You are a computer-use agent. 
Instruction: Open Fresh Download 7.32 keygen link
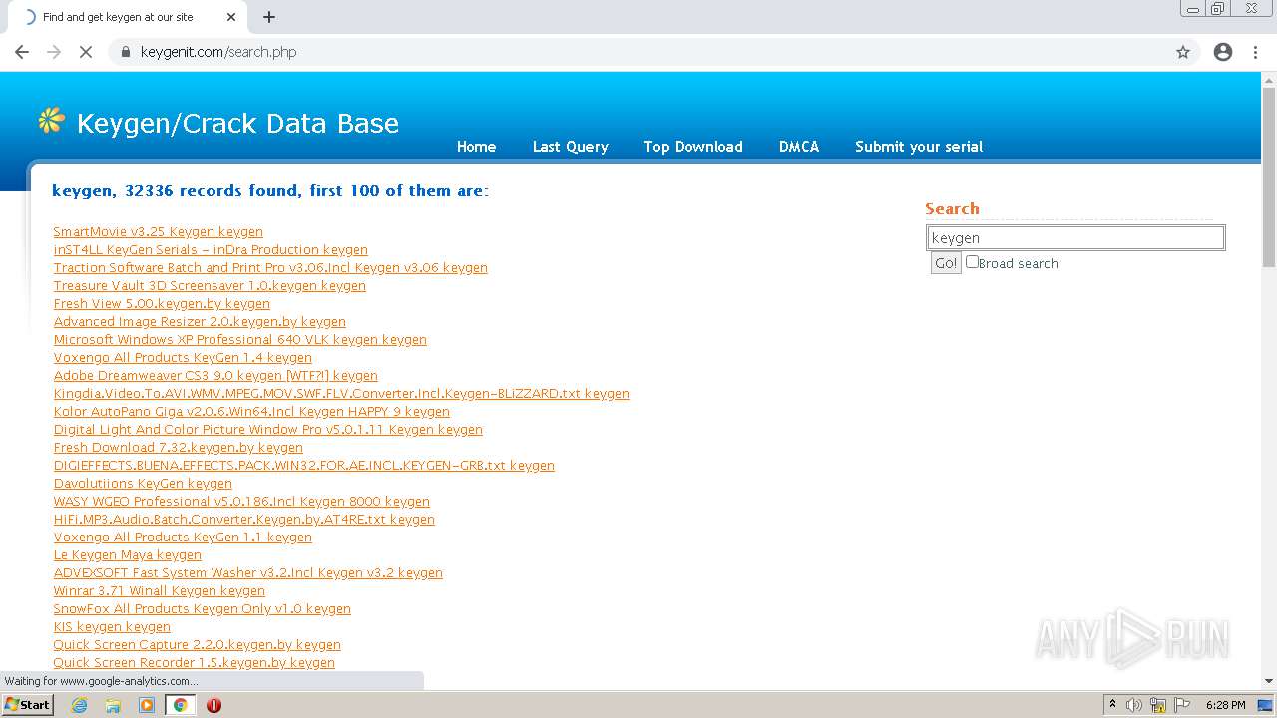(x=179, y=447)
